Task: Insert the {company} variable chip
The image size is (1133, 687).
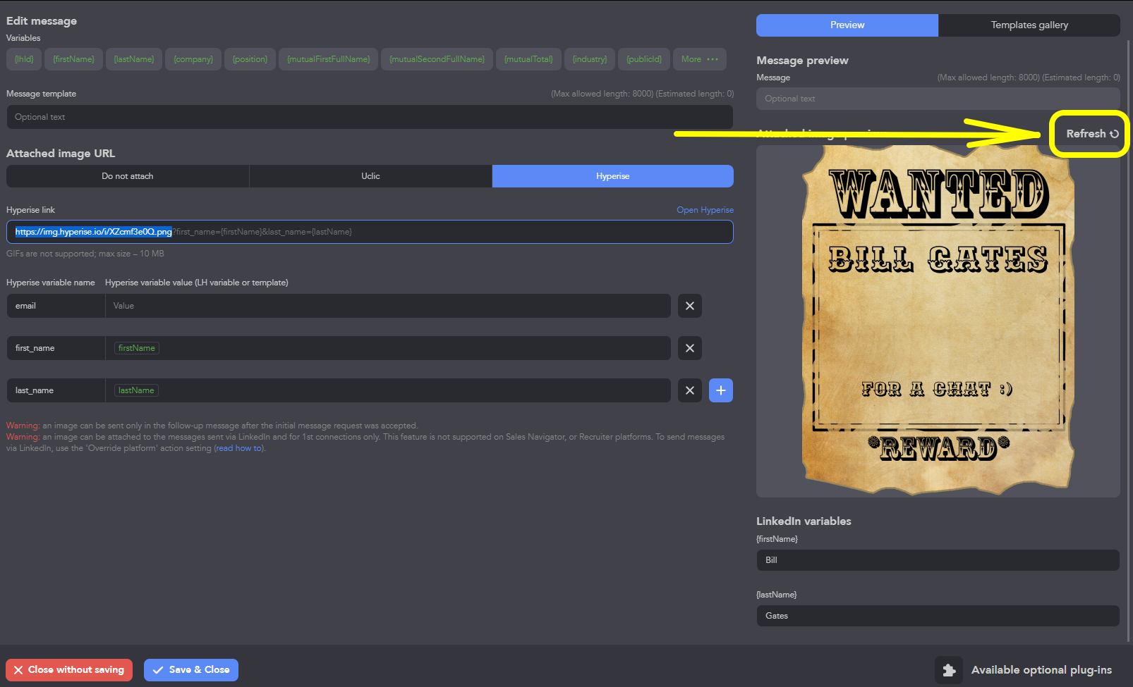Action: (x=193, y=59)
